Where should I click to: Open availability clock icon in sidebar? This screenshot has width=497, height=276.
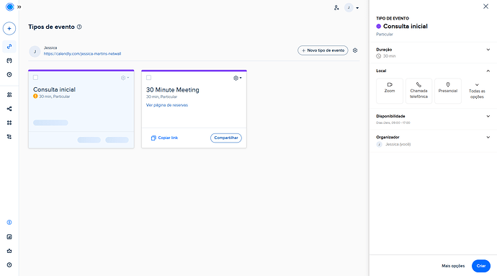pos(9,74)
